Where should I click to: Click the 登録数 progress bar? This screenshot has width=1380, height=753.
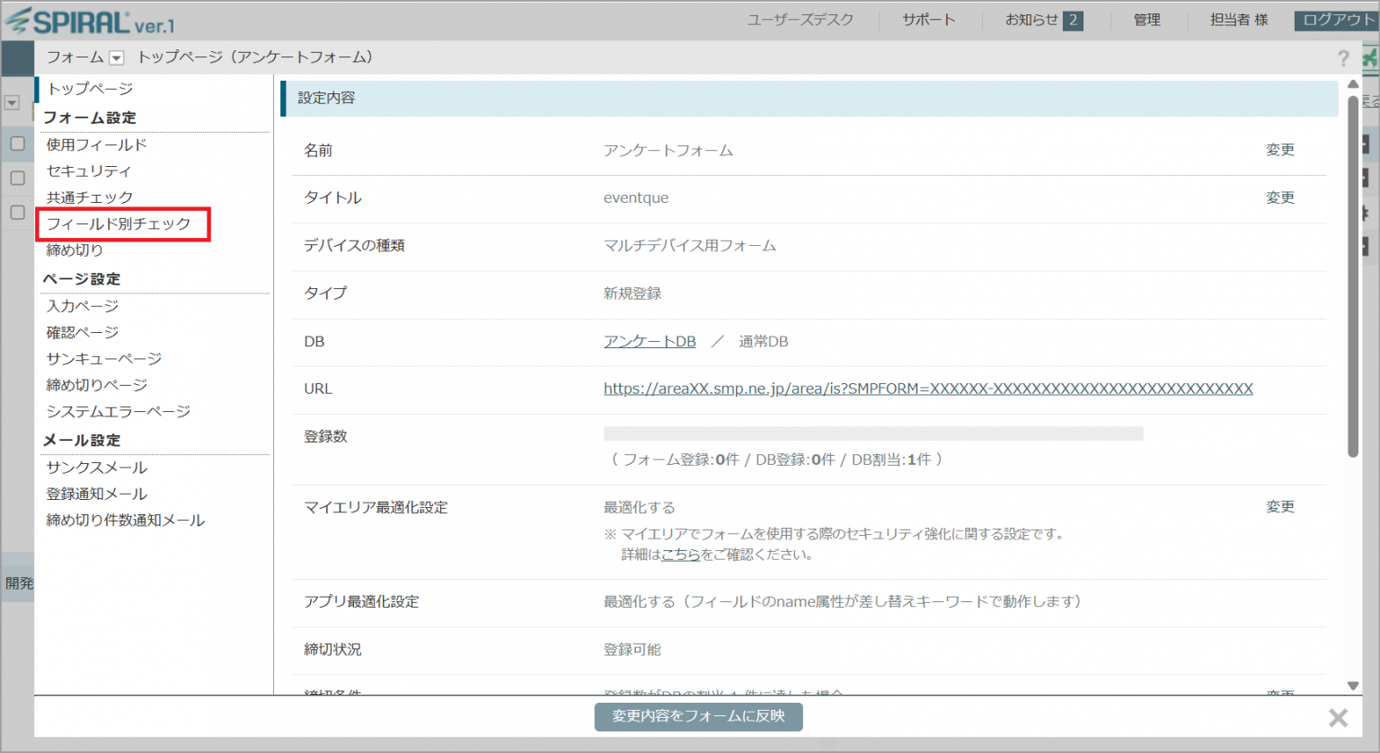[x=872, y=434]
